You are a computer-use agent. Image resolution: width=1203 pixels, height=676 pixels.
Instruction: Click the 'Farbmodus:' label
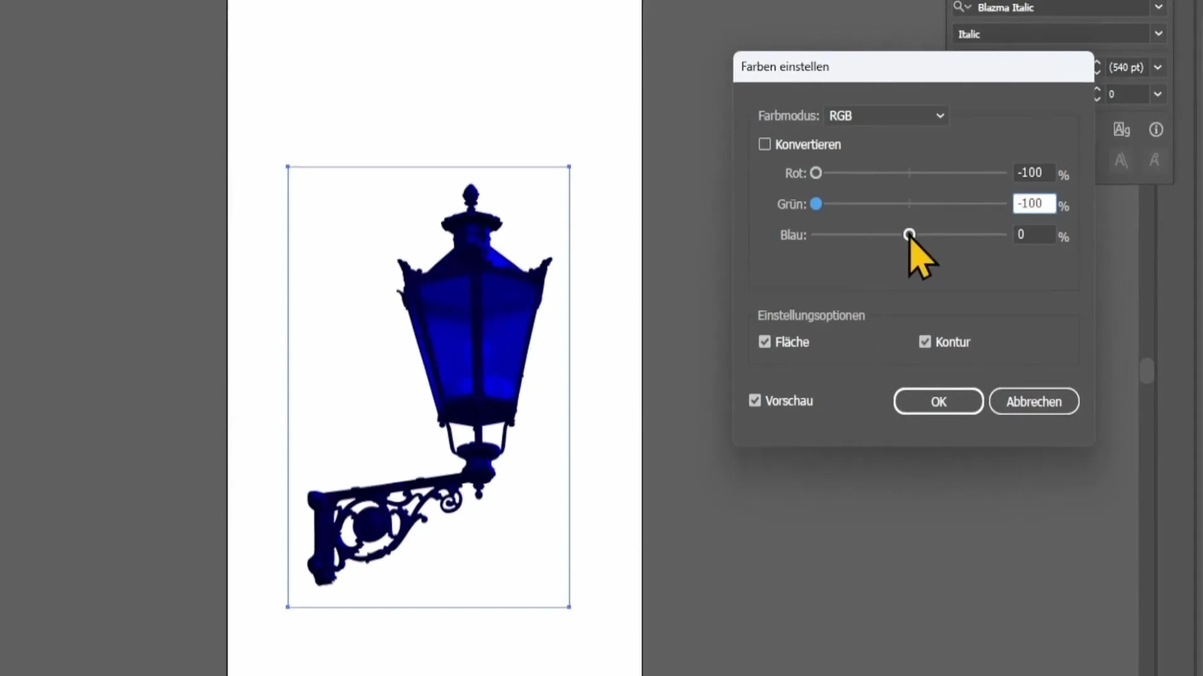tap(788, 116)
